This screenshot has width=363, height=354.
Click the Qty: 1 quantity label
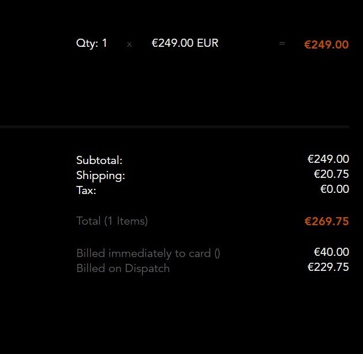[x=91, y=43]
